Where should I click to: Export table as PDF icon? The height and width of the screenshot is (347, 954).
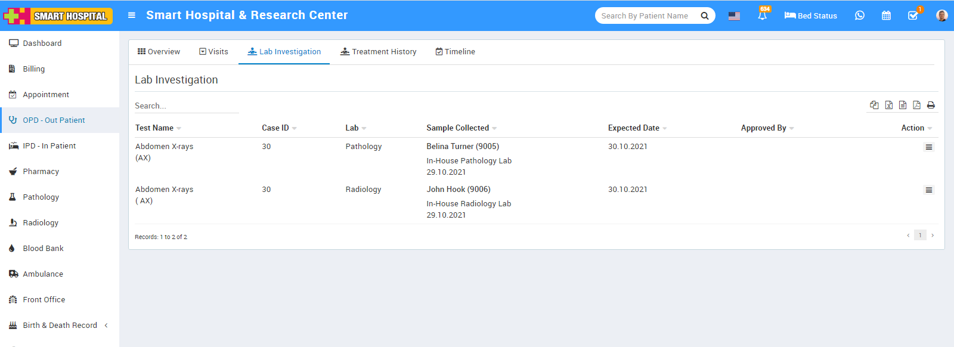tap(916, 105)
